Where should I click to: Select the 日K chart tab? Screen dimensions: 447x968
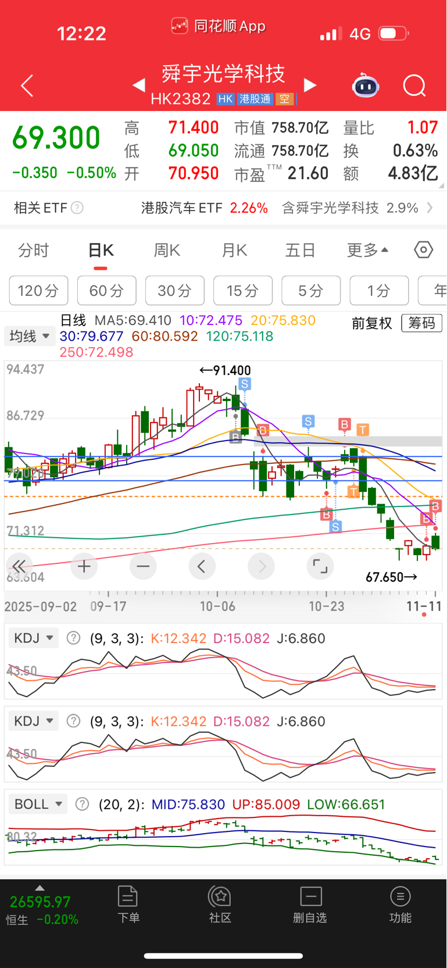coord(101,251)
